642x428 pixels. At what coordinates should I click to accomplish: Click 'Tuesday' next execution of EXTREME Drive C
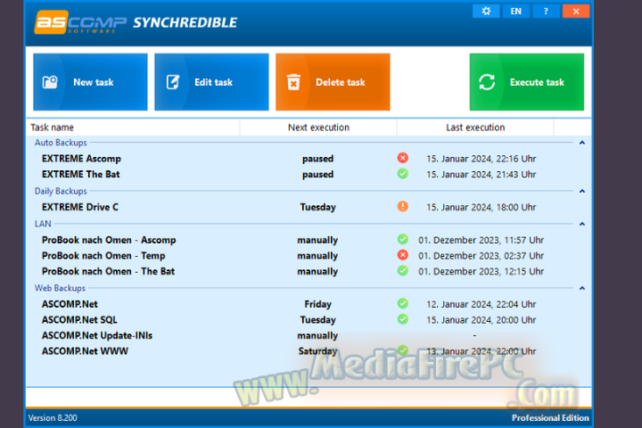317,207
